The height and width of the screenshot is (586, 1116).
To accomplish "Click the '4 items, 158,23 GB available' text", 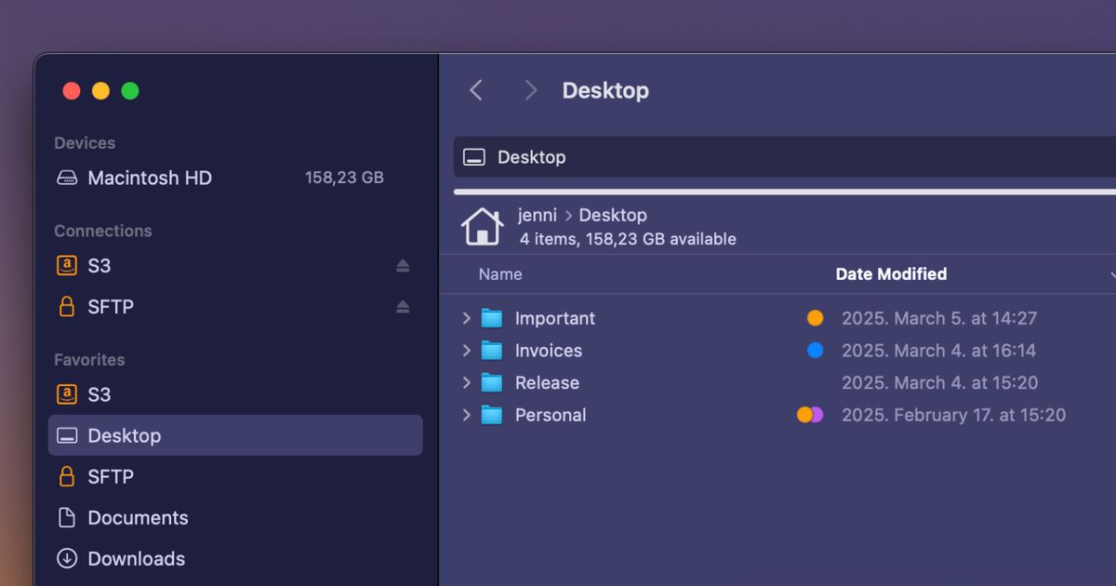I will point(628,239).
